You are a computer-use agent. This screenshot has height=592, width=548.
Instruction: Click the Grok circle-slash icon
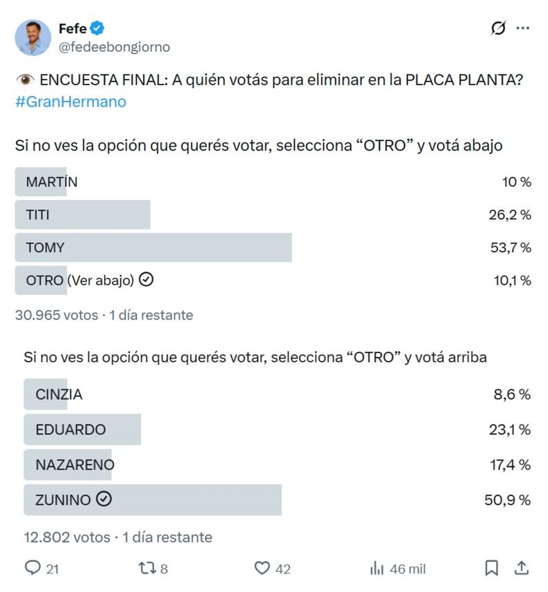pyautogui.click(x=497, y=28)
